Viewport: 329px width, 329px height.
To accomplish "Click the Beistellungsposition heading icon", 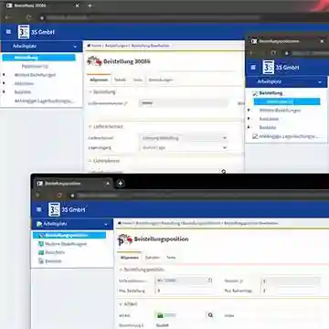I will 125,239.
